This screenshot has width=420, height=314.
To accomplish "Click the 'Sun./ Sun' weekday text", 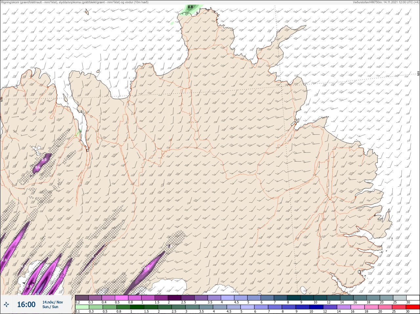I will pyautogui.click(x=50, y=307).
